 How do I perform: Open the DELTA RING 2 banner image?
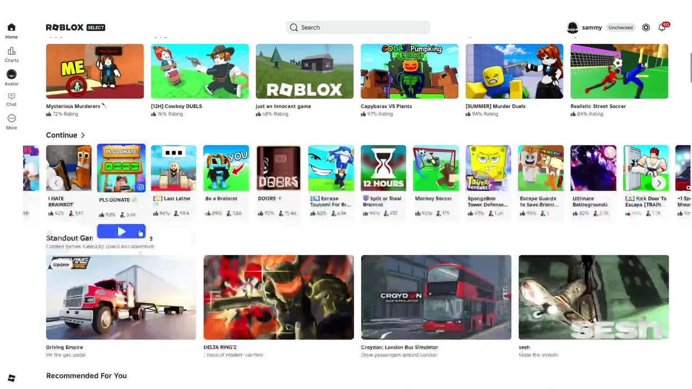(278, 297)
